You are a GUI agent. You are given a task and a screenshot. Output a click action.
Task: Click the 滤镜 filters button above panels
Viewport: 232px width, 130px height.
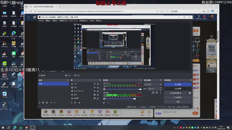click(77, 75)
